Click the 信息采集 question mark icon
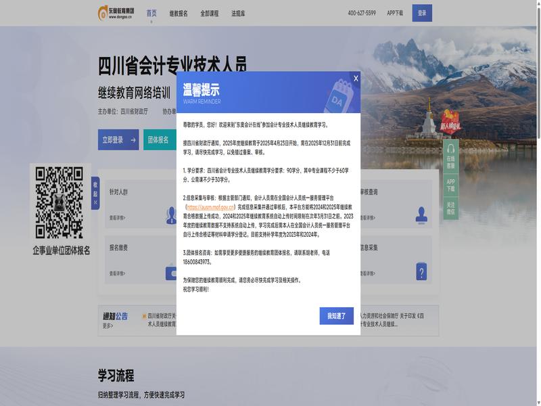541x406 pixels. pos(421,271)
